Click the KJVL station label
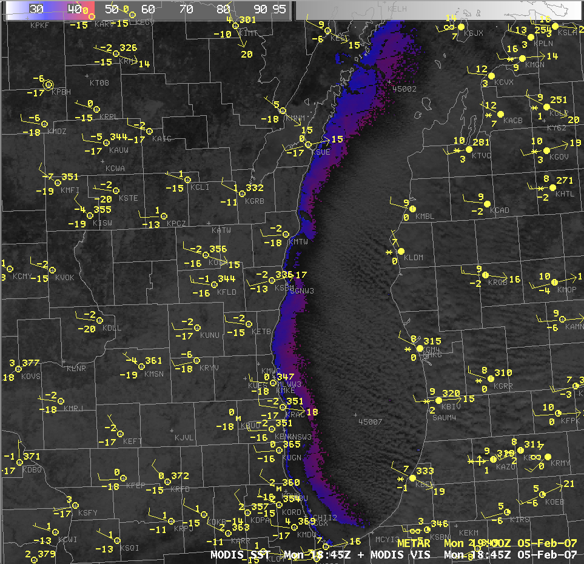The height and width of the screenshot is (564, 584). [183, 437]
